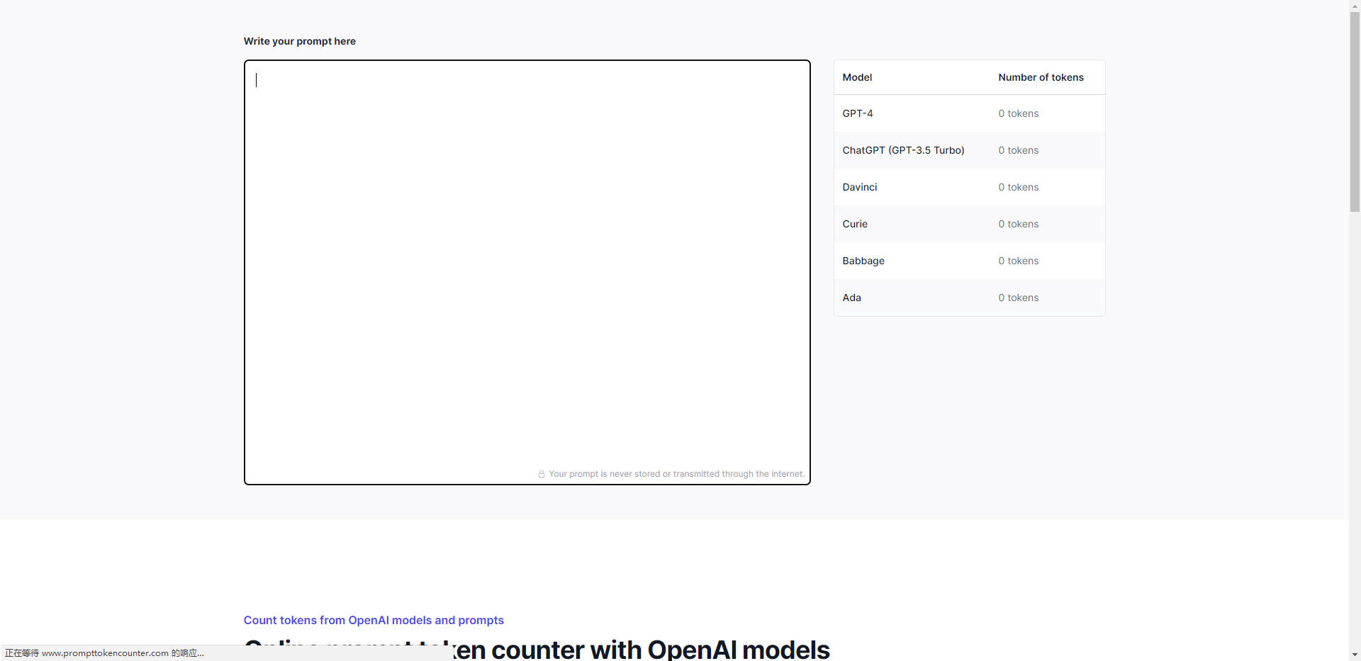Viewport: 1361px width, 661px height.
Task: Click the ChatGPT (GPT-3.5 Turbo) row name
Action: [903, 150]
